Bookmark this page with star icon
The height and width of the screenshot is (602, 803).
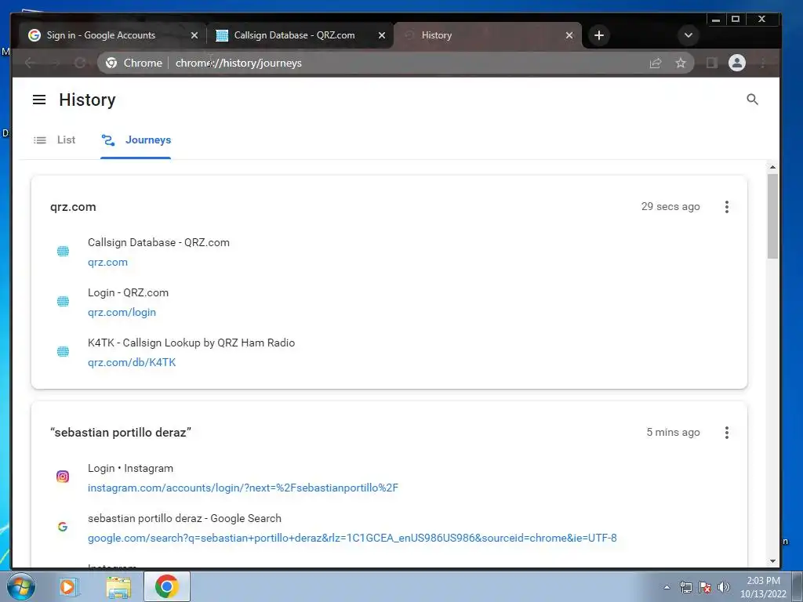[680, 63]
